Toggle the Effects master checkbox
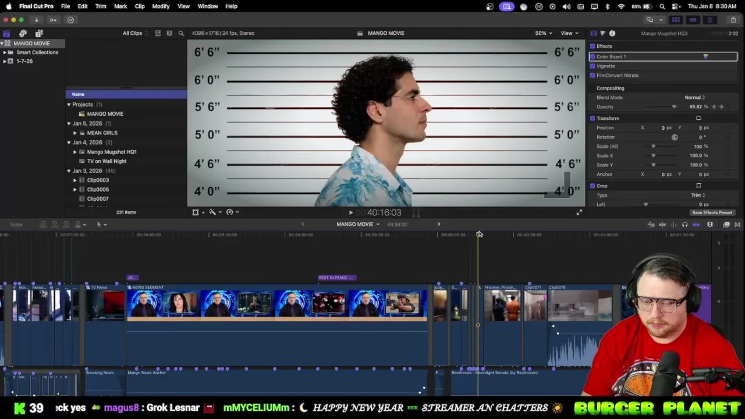Viewport: 745px width, 419px height. [593, 46]
